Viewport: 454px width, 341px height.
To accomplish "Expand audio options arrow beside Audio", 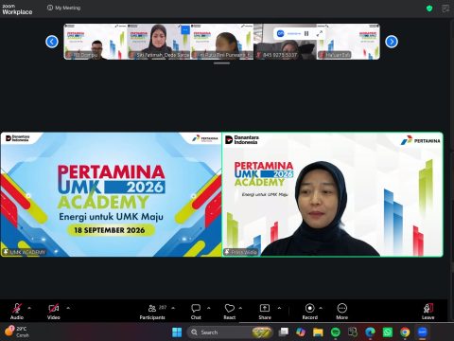I will [x=29, y=308].
